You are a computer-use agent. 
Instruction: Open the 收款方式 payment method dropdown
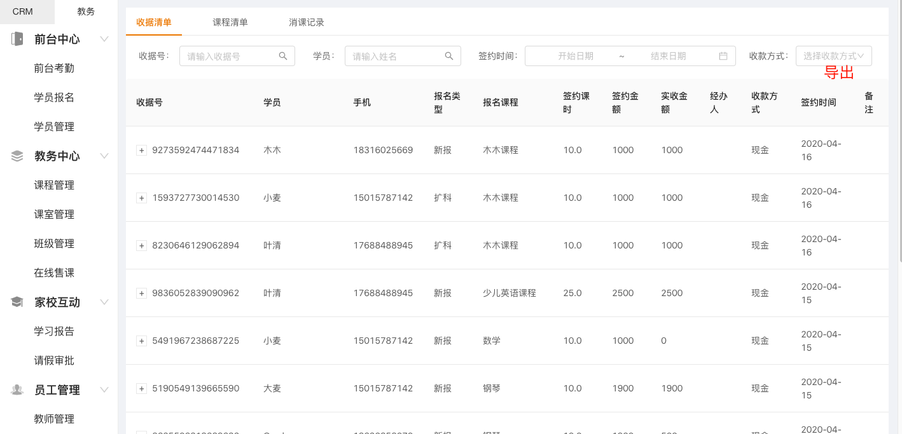[833, 56]
